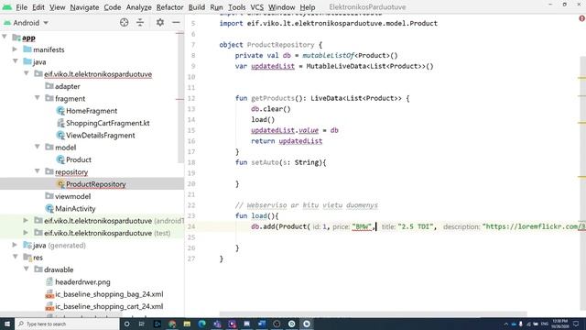The width and height of the screenshot is (586, 330).
Task: Open the VCS menu
Action: (256, 7)
